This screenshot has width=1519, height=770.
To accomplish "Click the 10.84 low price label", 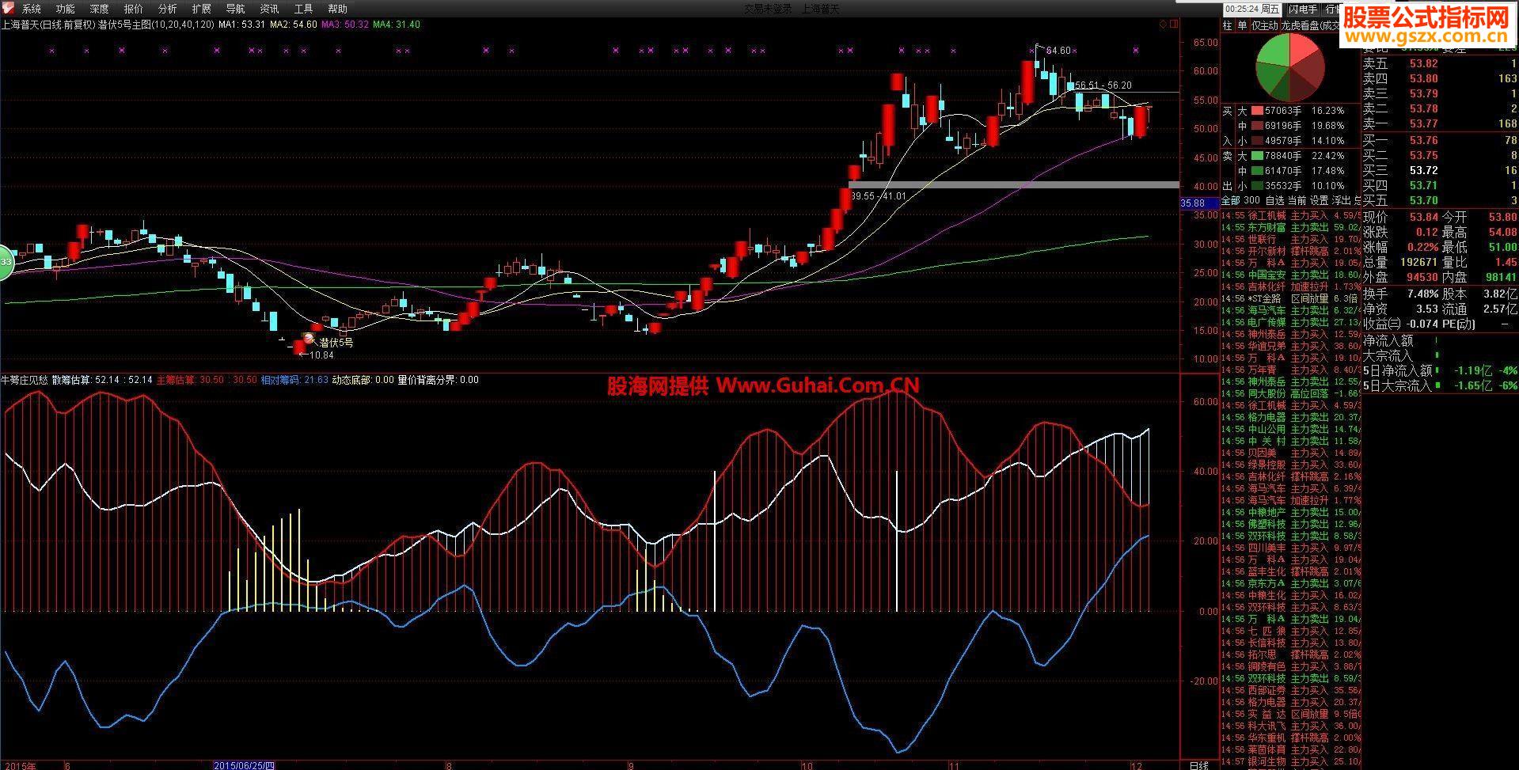I will (x=321, y=355).
